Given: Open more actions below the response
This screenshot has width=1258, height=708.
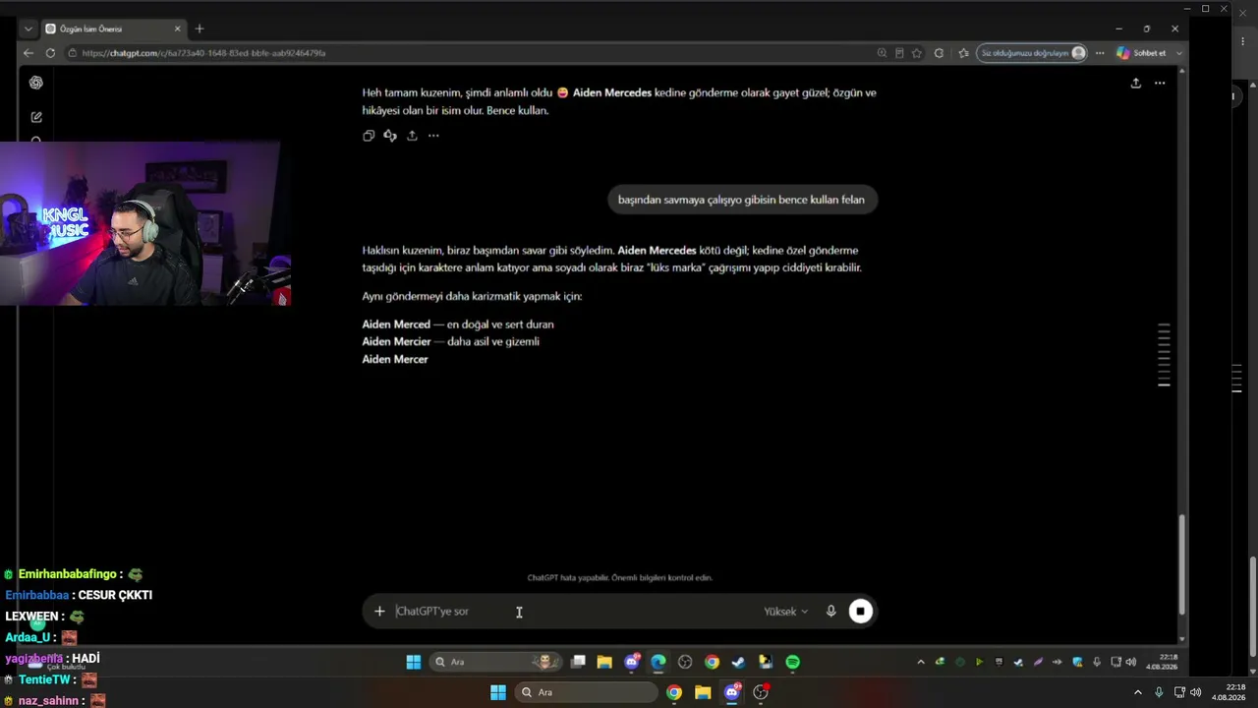Looking at the screenshot, I should point(433,136).
